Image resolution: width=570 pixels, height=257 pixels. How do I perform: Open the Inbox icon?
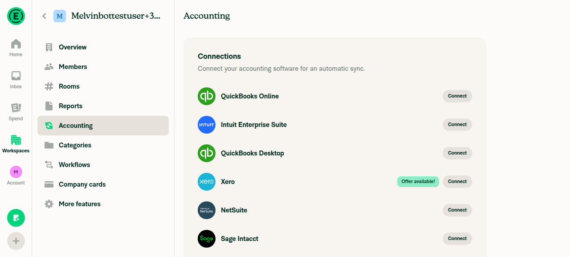pos(16,76)
